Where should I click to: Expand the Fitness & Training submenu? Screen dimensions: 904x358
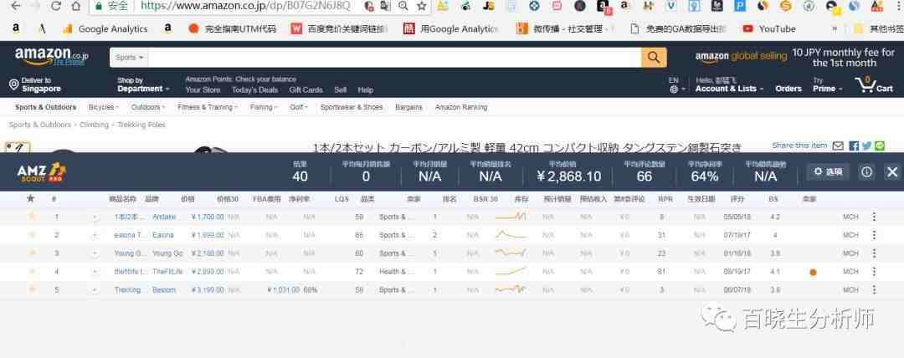click(208, 107)
